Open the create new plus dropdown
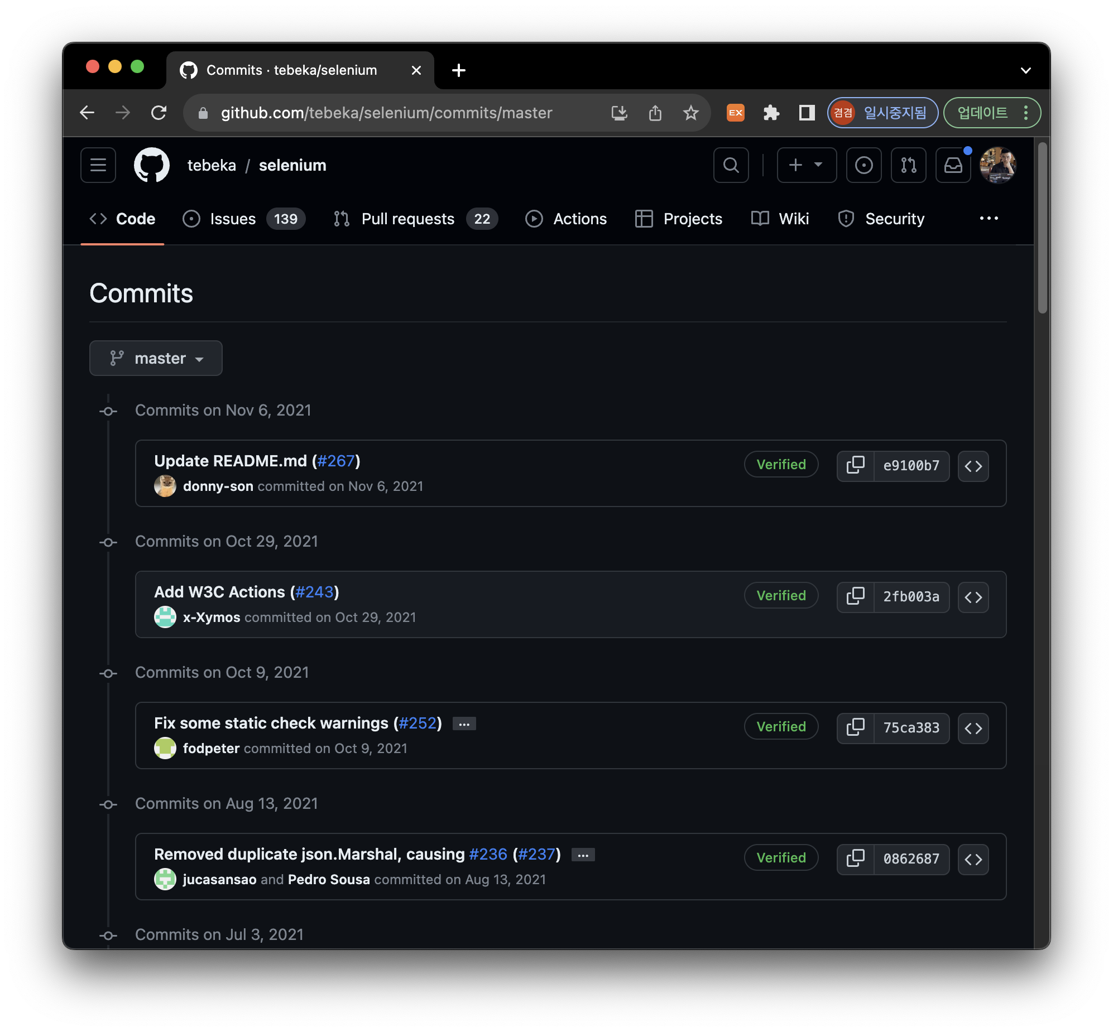The image size is (1113, 1032). tap(806, 165)
